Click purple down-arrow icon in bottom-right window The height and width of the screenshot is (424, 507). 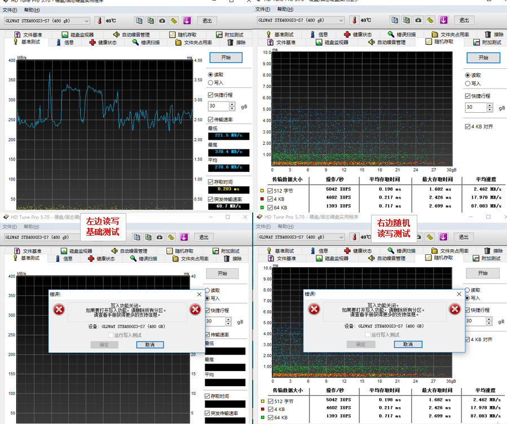point(443,237)
